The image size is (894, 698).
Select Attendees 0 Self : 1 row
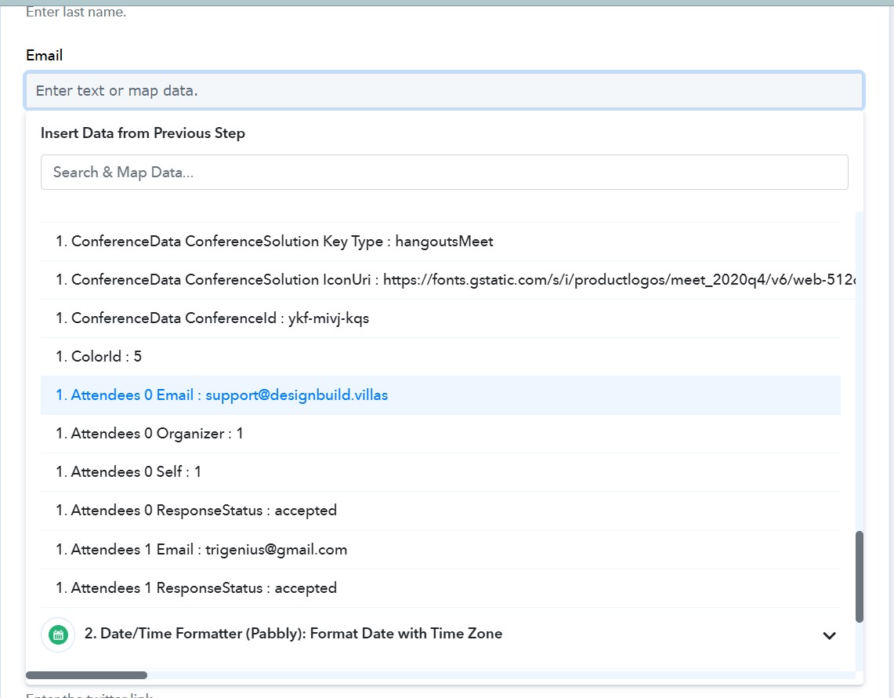440,472
